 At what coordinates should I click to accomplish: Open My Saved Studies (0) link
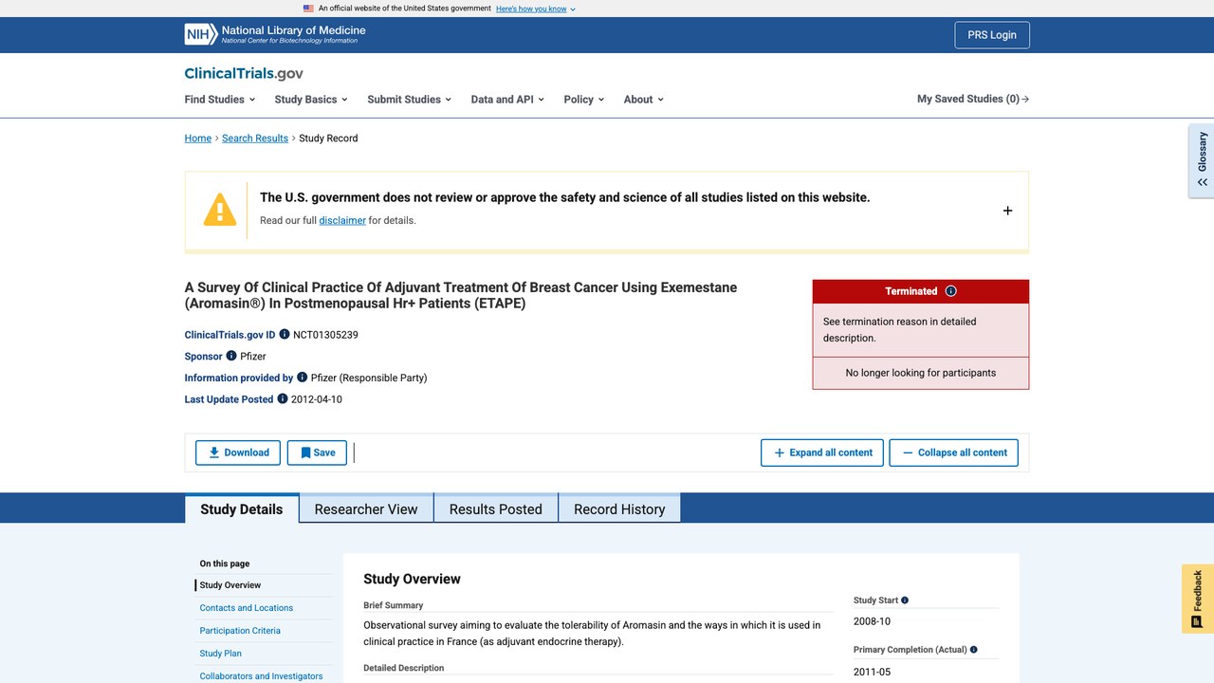coord(973,99)
